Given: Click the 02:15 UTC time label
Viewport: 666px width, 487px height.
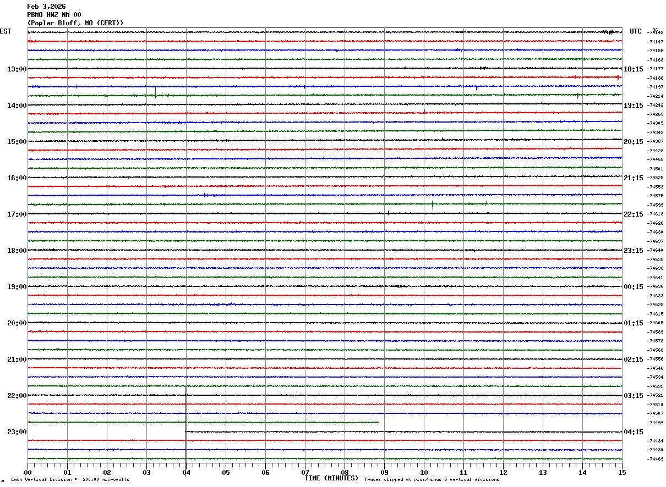Looking at the screenshot, I should coord(633,359).
